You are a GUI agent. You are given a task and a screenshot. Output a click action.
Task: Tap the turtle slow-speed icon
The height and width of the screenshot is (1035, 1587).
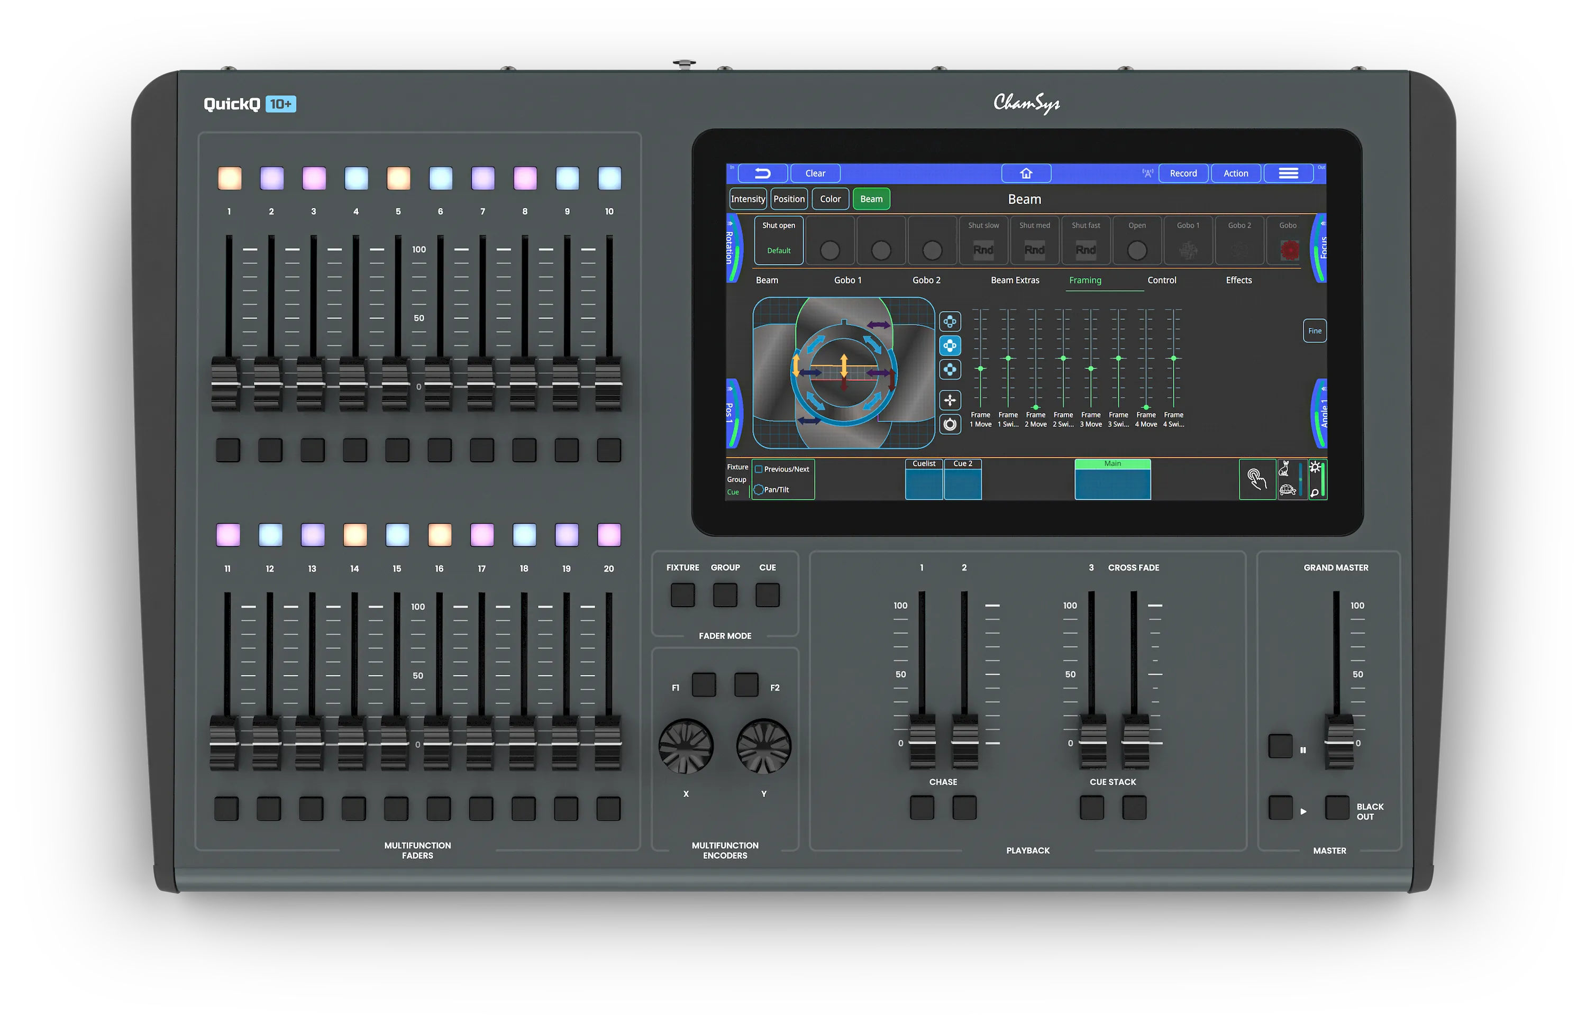point(1287,490)
